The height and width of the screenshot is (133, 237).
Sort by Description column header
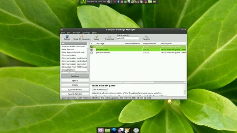click(x=173, y=44)
